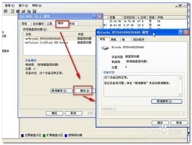Image resolution: width=192 pixels, height=145 pixels.
Task: Select Teclast CoolFlash USB Device row
Action: click(59, 43)
